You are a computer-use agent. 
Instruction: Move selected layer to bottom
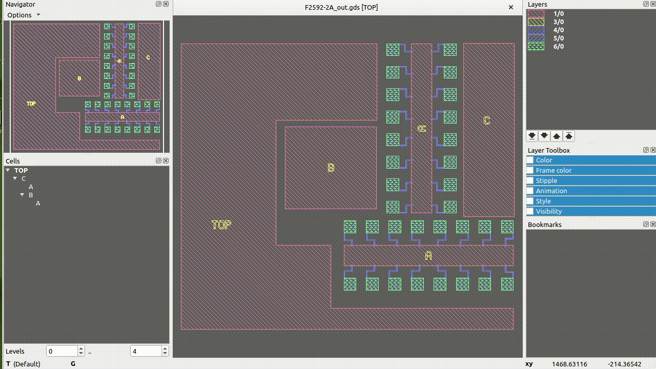pyautogui.click(x=532, y=136)
